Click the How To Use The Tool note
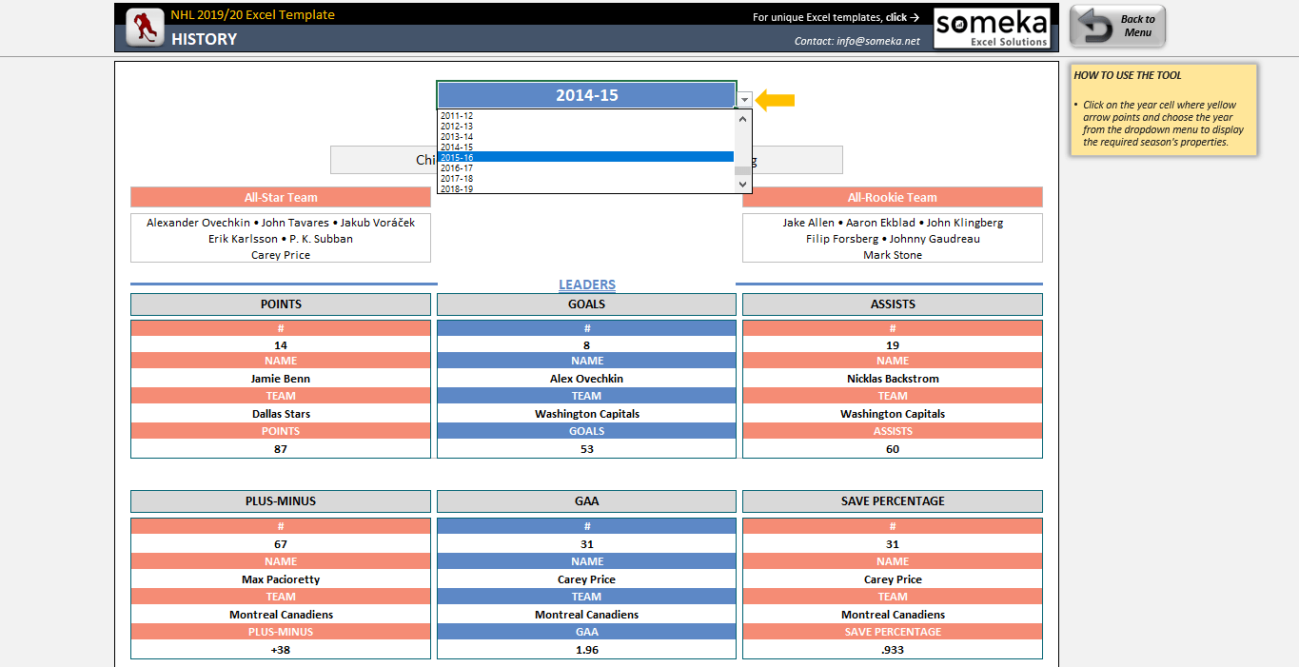 (x=1163, y=109)
